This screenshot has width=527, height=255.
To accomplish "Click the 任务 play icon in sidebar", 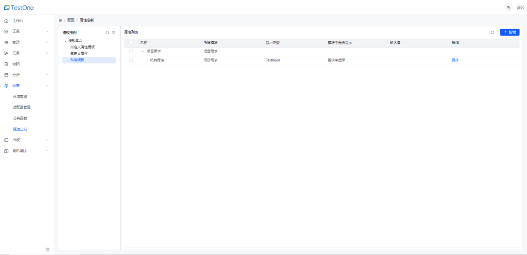I will pos(6,53).
